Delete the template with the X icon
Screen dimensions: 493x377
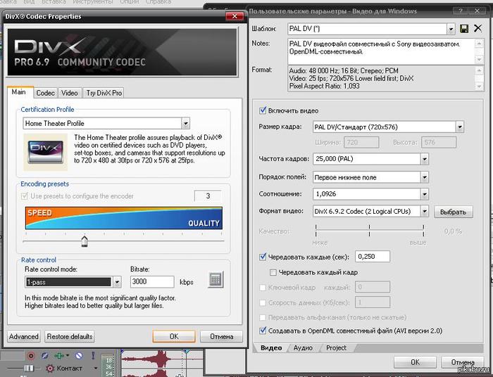[478, 28]
